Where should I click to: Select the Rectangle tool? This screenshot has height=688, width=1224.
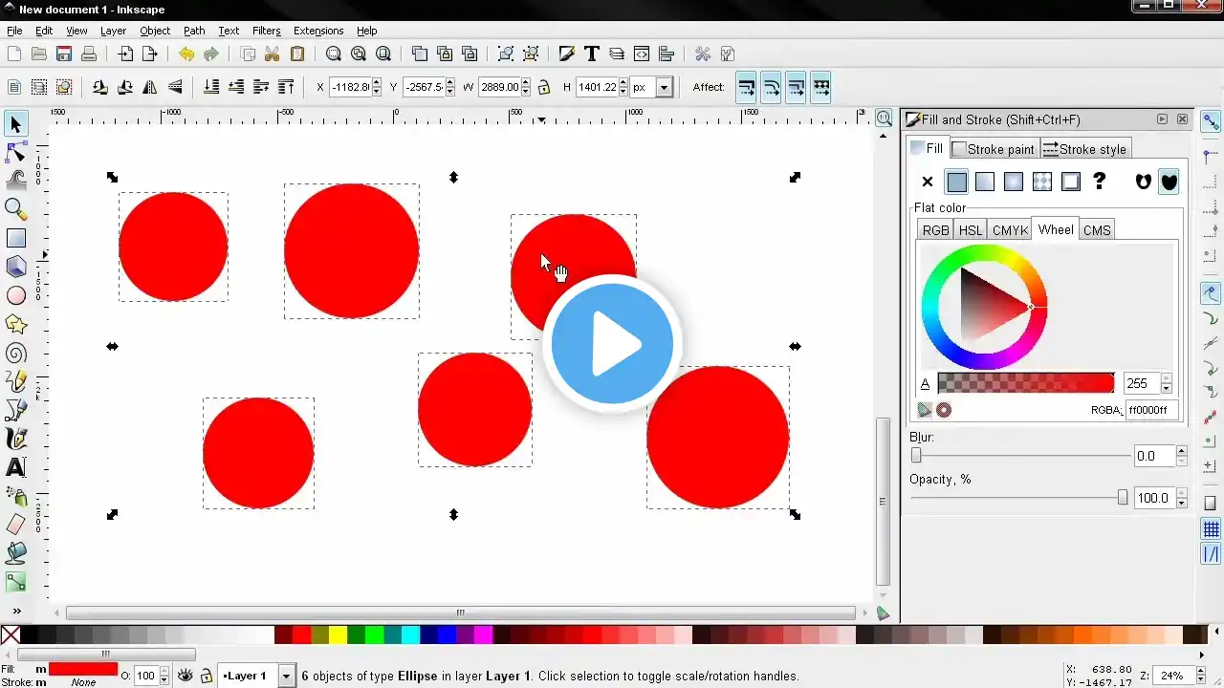click(x=15, y=238)
